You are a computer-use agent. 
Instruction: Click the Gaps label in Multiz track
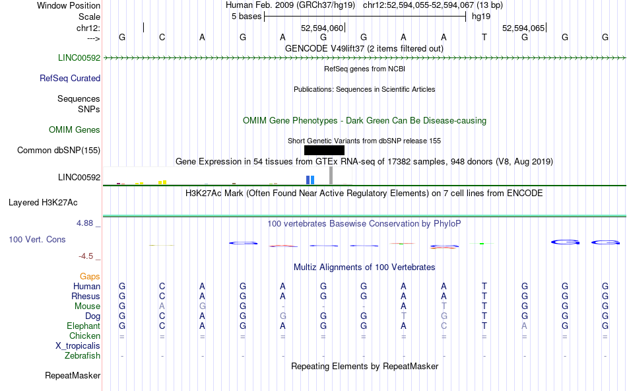click(x=90, y=276)
